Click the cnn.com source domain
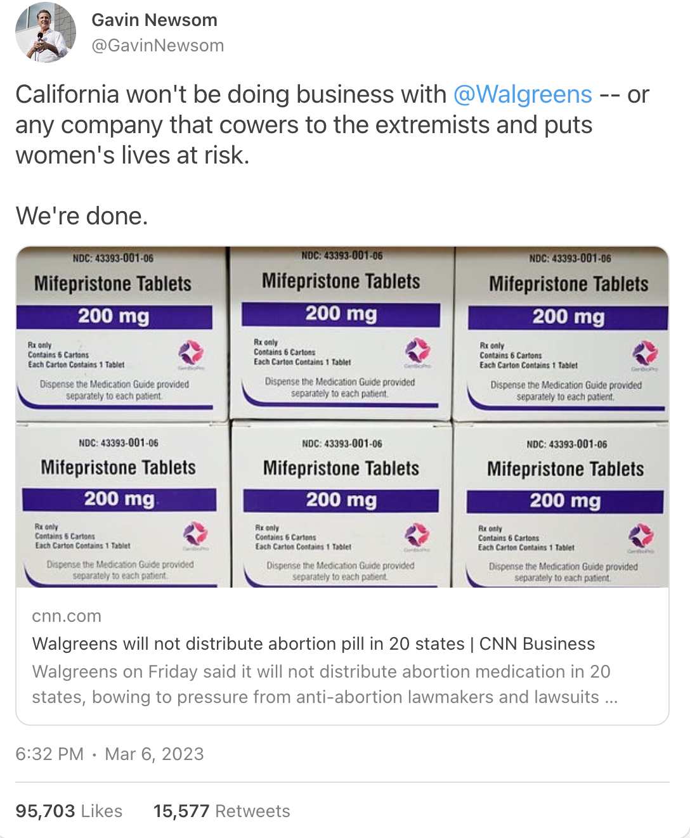The height and width of the screenshot is (838, 690). click(x=67, y=616)
